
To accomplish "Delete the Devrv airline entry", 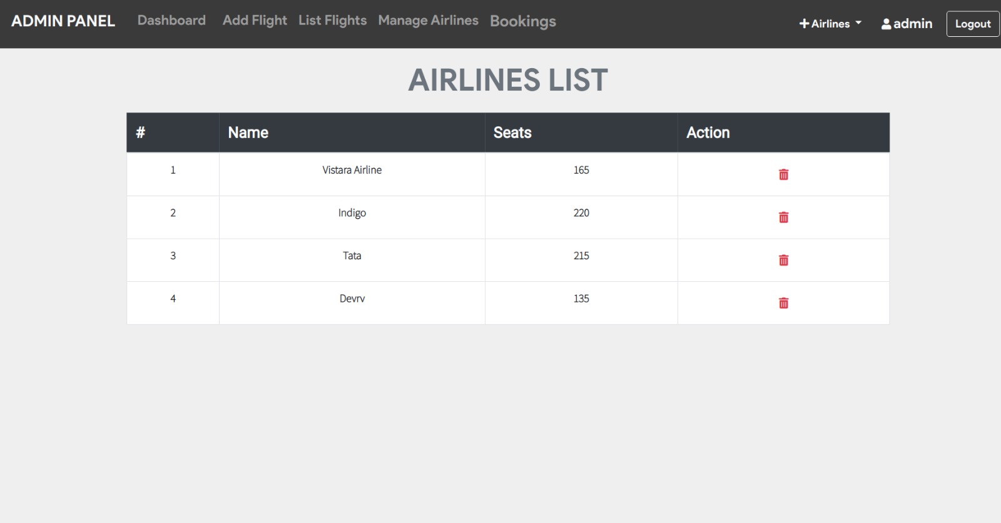I will coord(783,303).
